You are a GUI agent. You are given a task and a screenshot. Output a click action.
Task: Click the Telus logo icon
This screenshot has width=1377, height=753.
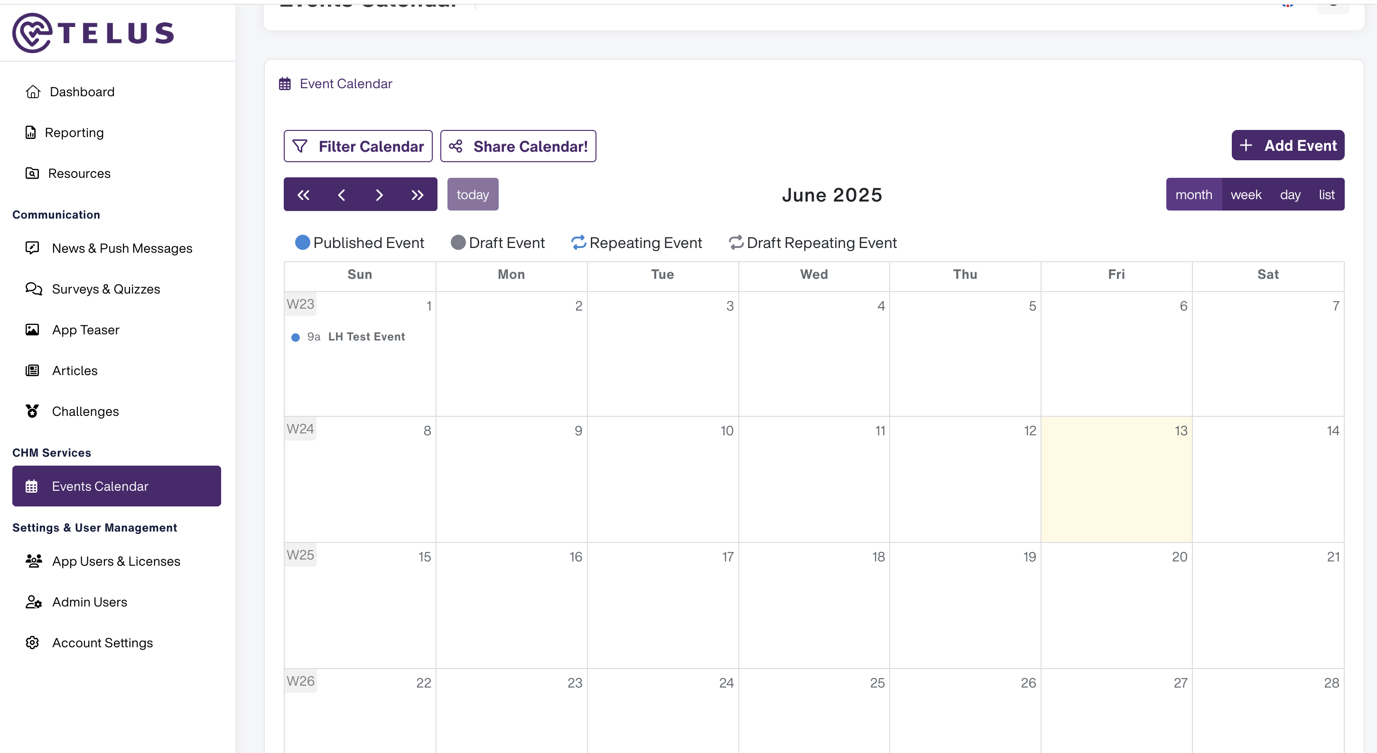[33, 33]
